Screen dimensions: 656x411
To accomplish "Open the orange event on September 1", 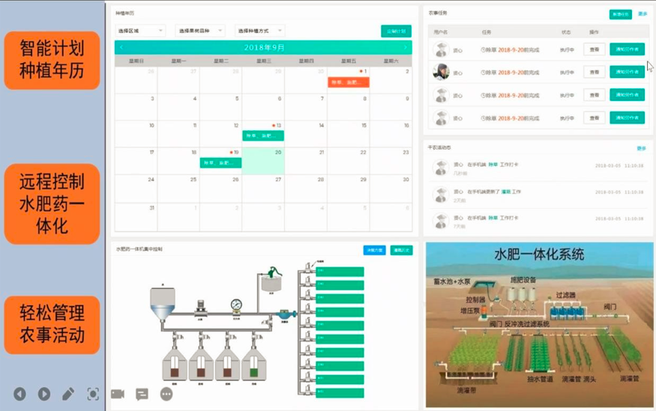I will coord(348,82).
